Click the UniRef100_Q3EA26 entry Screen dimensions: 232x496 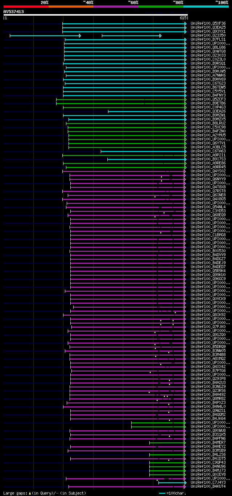coord(208,111)
